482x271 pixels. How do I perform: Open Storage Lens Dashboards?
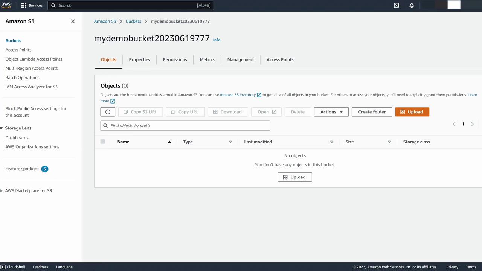pos(17,138)
